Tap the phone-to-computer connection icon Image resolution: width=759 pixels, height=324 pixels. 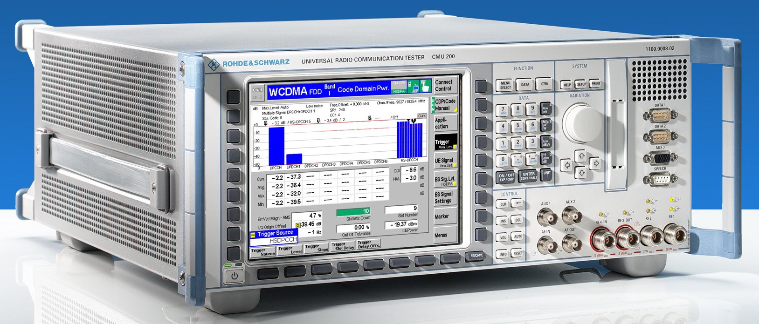click(413, 87)
